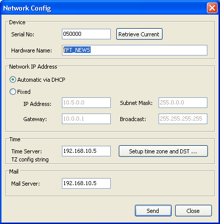Choose the Fixed IP radio option
The height and width of the screenshot is (224, 220).
pos(13,92)
